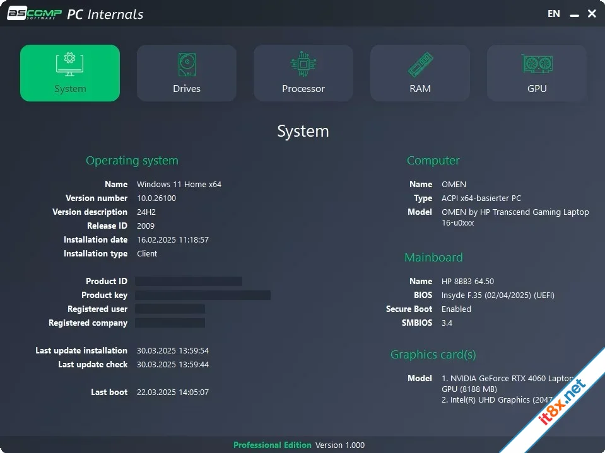Click the PC Internals title text
This screenshot has width=605, height=453.
[x=105, y=14]
